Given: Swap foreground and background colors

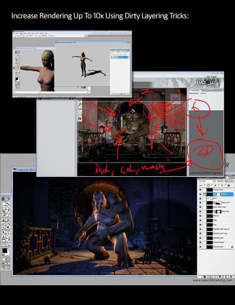Looking at the screenshot, I should click(x=9, y=249).
